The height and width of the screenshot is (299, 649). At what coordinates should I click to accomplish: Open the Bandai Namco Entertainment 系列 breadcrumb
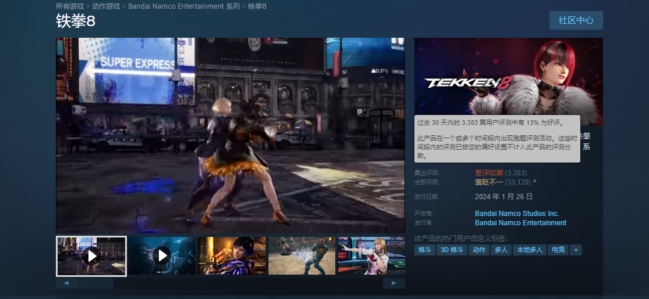[x=184, y=6]
